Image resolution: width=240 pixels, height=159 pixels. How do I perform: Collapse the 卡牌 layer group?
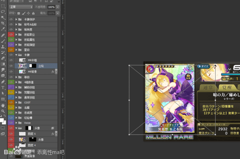point(16,55)
